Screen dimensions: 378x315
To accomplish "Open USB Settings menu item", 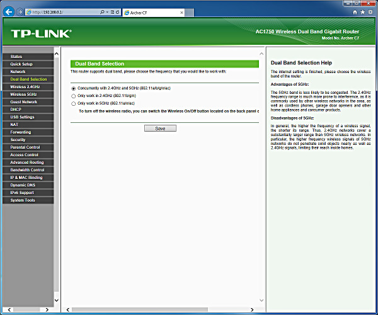I will click(28, 117).
